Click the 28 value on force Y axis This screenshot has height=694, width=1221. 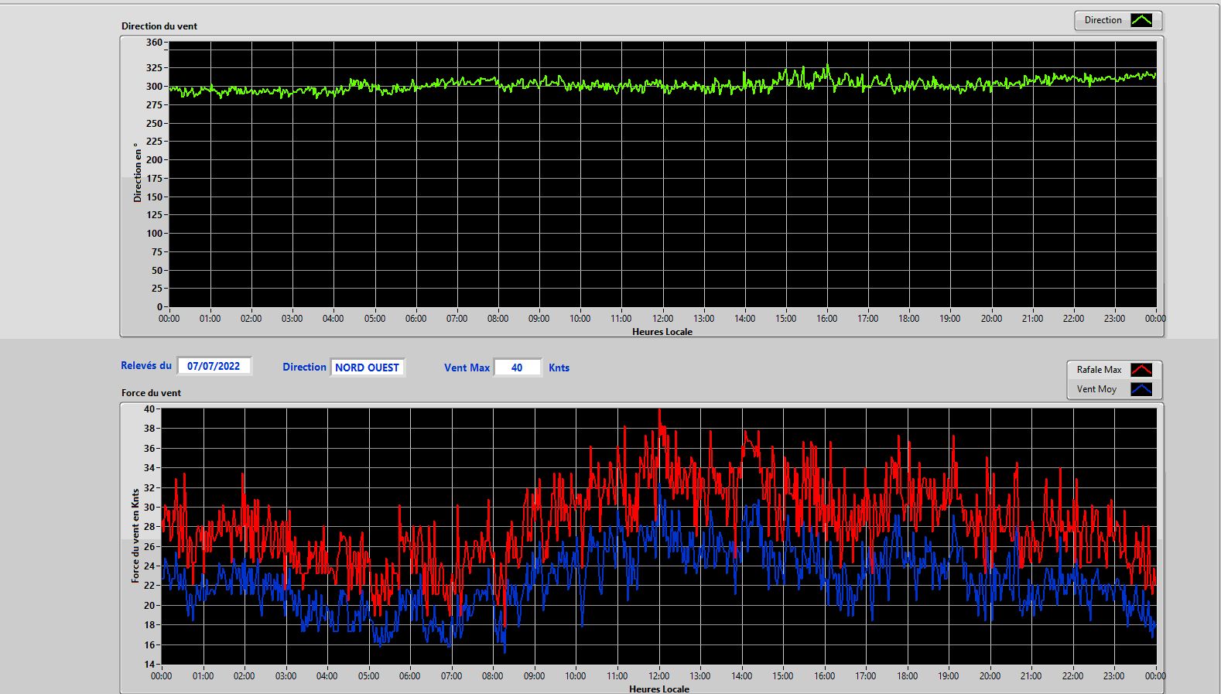pos(149,527)
